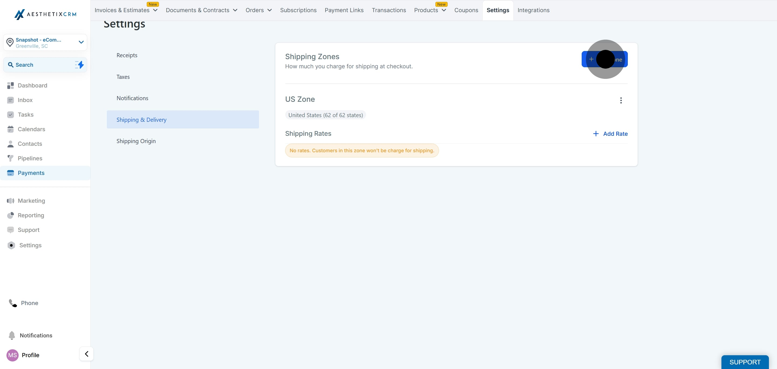Open the Phone dialer

23,303
